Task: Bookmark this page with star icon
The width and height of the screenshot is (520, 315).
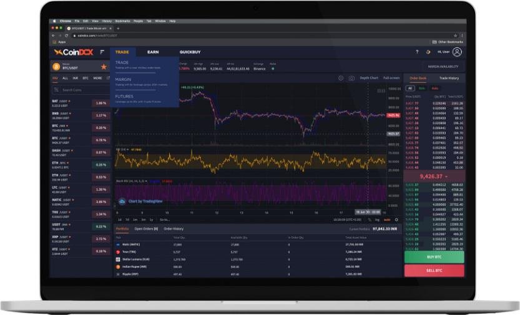Action: click(x=455, y=36)
